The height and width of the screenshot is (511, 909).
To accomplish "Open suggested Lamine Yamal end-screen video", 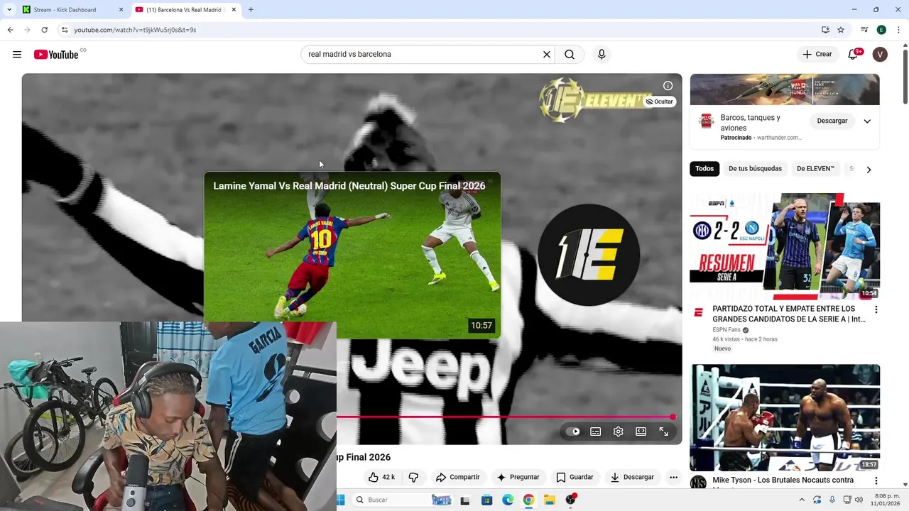I will tap(352, 255).
